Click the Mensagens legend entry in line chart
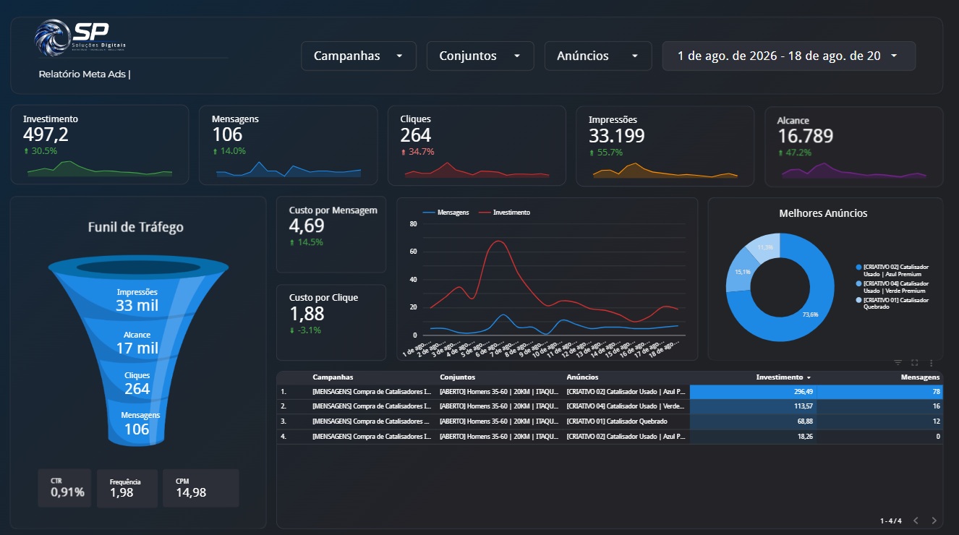The width and height of the screenshot is (959, 535). (x=446, y=213)
